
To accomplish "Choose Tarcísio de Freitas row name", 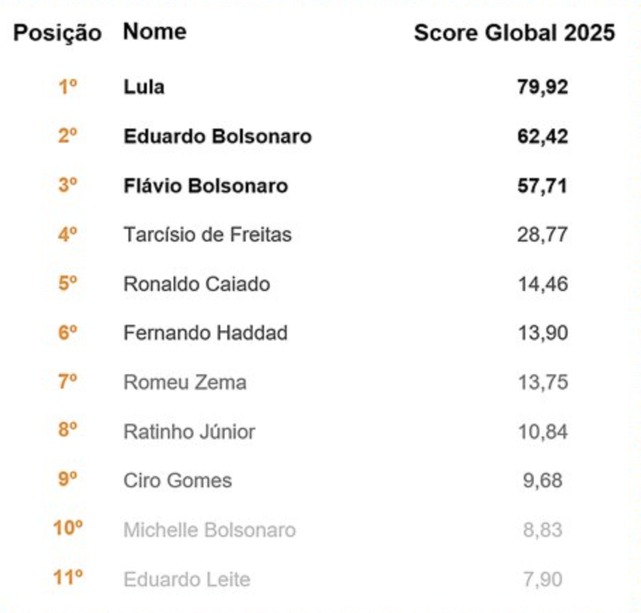I will [x=208, y=234].
